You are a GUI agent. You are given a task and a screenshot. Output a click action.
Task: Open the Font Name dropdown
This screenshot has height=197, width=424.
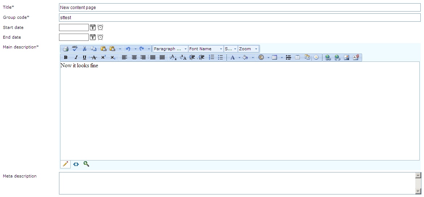pos(206,49)
